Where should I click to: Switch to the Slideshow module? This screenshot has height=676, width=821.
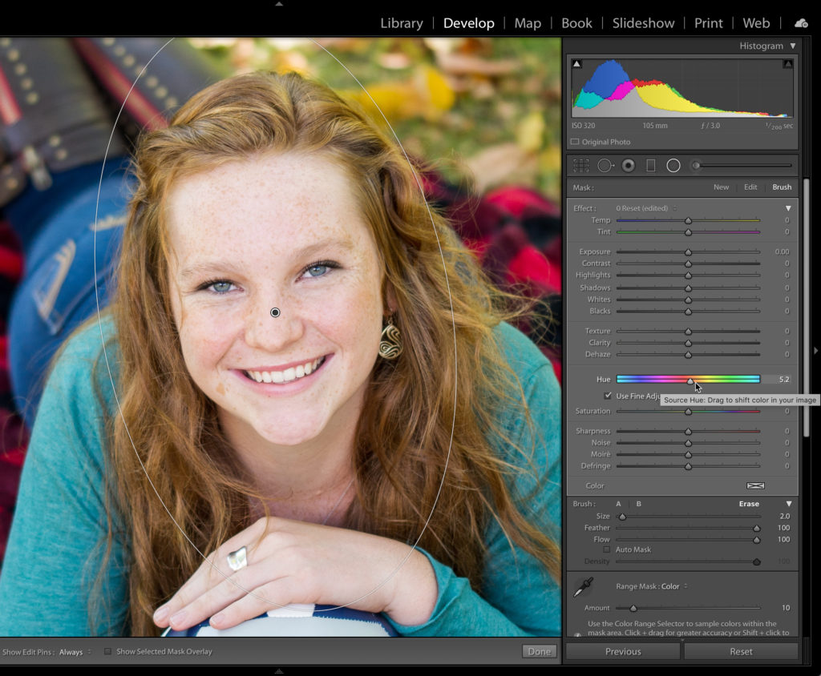644,23
